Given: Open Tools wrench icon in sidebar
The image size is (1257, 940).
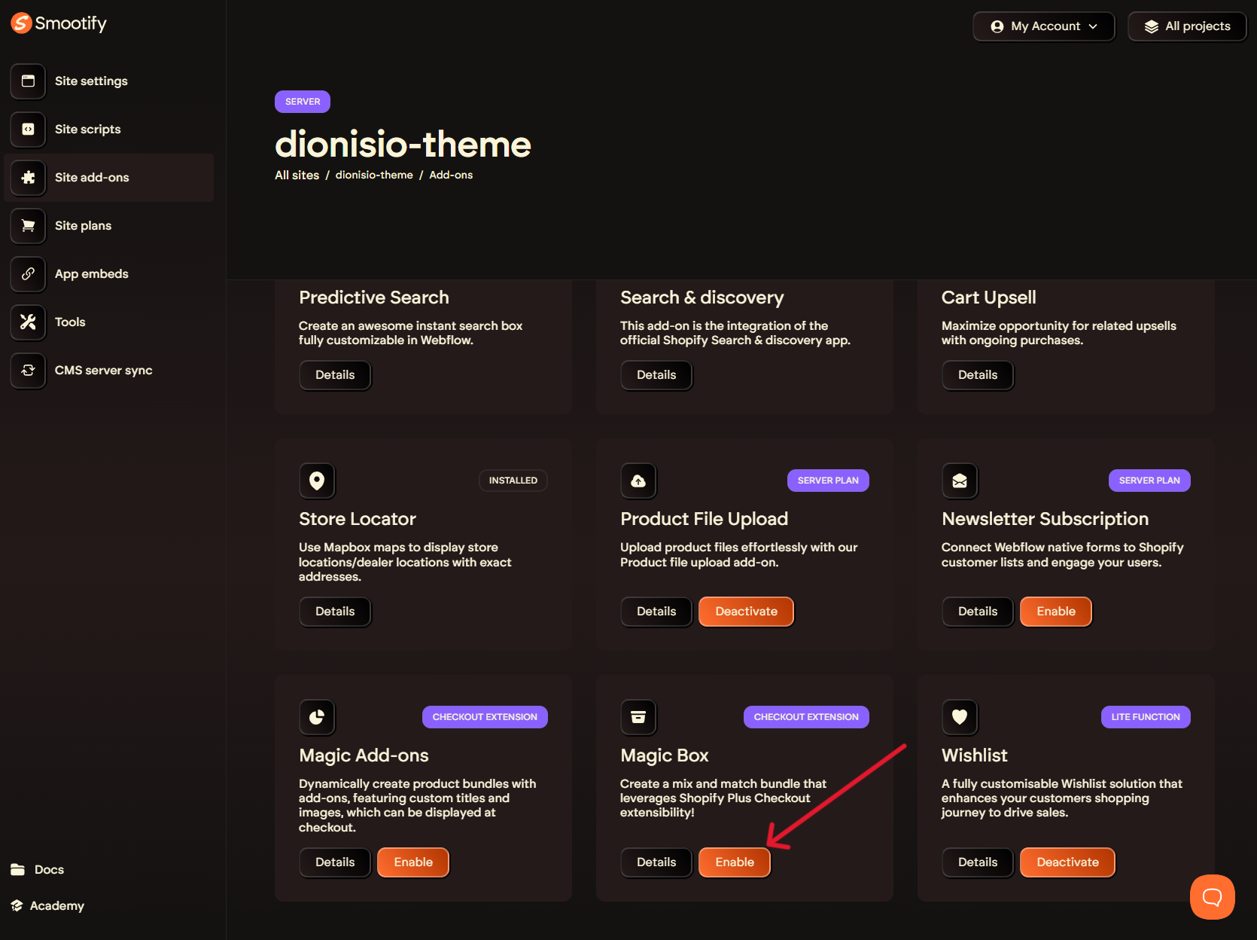Looking at the screenshot, I should pyautogui.click(x=28, y=322).
